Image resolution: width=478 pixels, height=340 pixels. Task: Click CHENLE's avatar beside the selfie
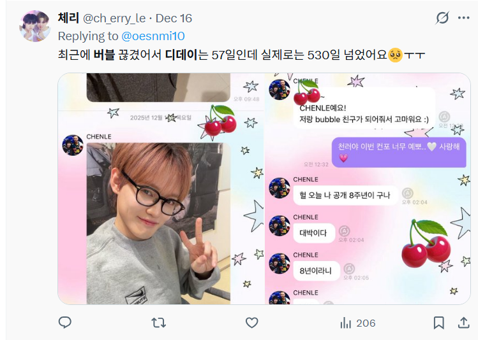coord(73,145)
